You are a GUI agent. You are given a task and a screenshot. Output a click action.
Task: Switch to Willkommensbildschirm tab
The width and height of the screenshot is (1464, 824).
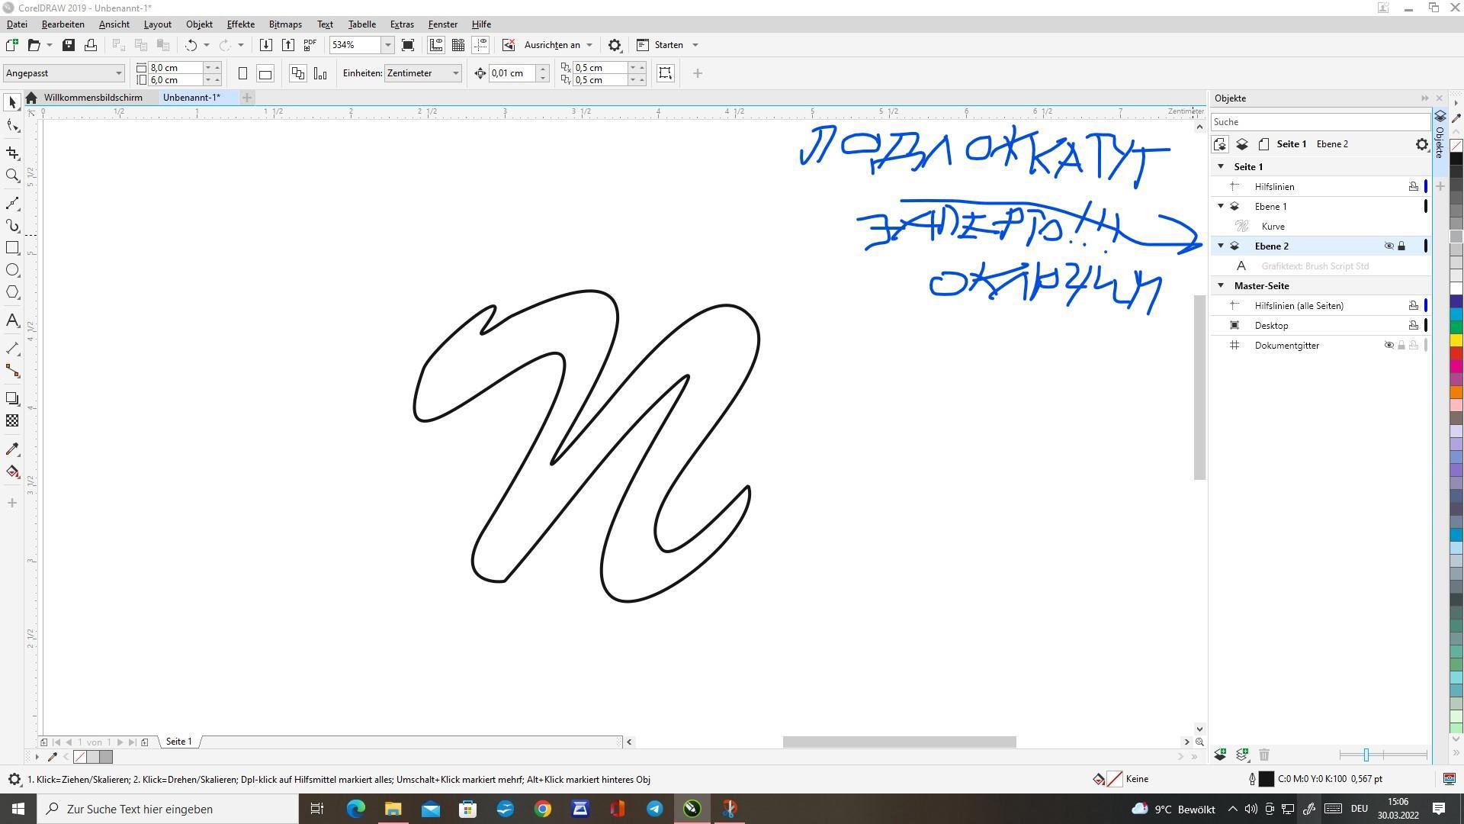(92, 98)
